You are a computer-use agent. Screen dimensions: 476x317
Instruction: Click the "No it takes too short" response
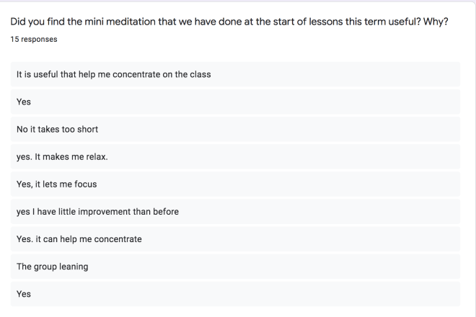pos(57,130)
